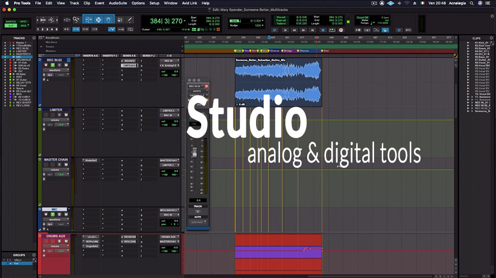496x278 pixels.
Task: Mute the LIMITER track
Action: 66,115
